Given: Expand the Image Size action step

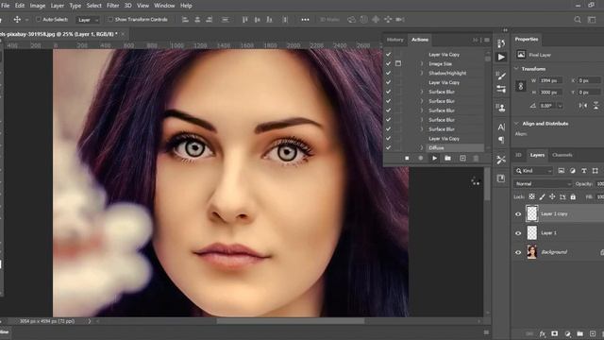Looking at the screenshot, I should [422, 64].
